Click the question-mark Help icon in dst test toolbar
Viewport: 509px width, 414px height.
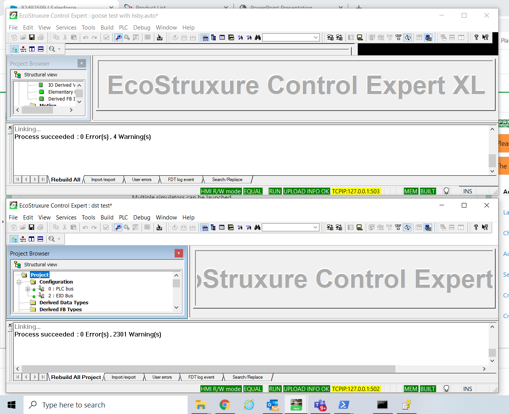click(476, 227)
